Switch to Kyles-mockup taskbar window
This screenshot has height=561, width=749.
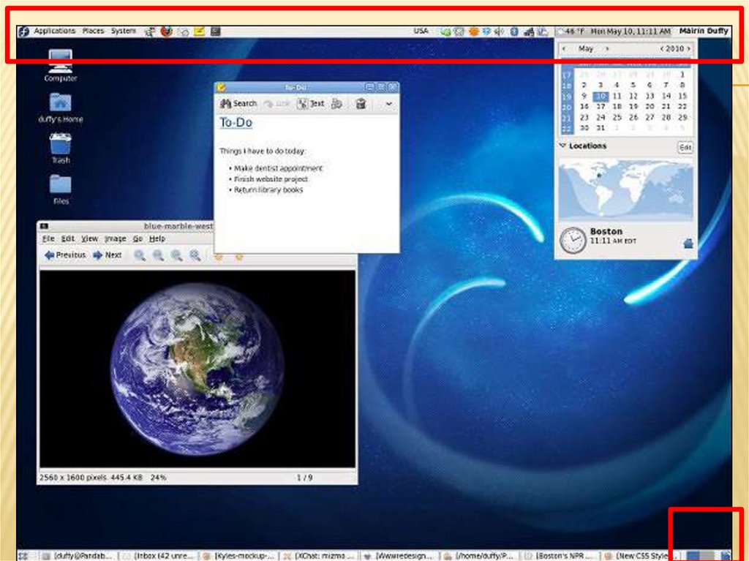pos(239,556)
